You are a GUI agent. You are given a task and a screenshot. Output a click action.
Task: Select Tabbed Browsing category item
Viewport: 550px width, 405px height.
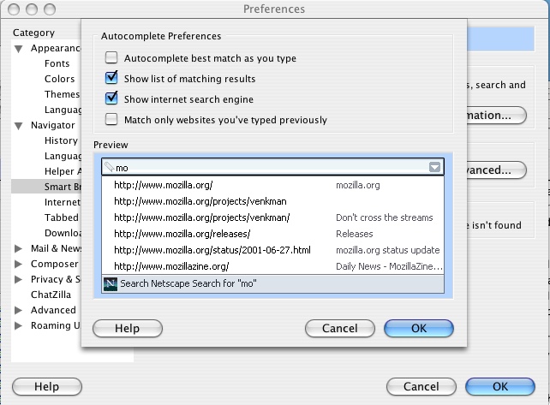[62, 217]
